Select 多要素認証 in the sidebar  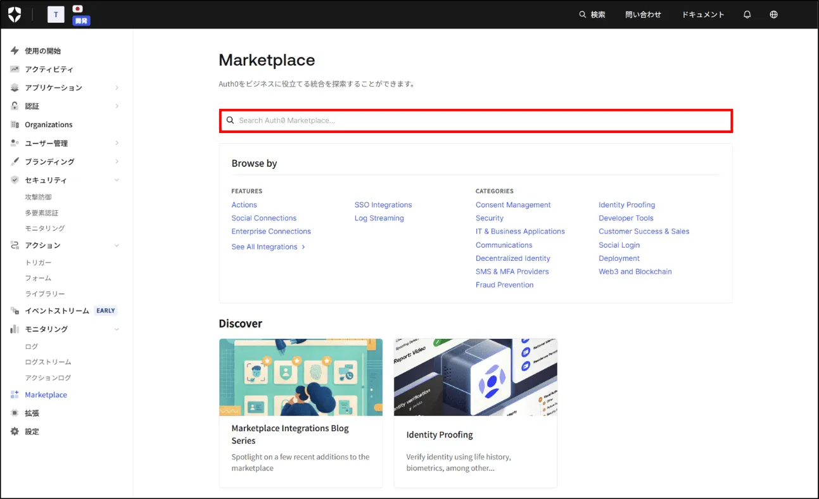coord(42,213)
